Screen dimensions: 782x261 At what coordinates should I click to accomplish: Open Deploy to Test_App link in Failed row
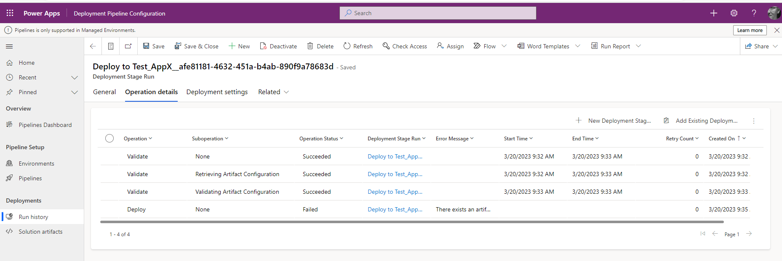pos(395,209)
